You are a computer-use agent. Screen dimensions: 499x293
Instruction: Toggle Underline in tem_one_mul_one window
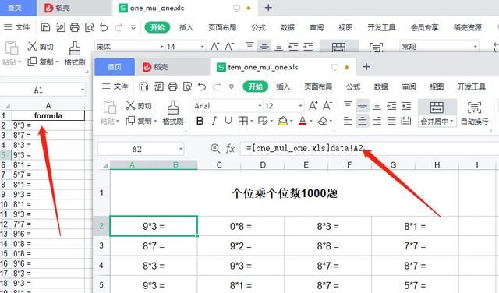(228, 121)
